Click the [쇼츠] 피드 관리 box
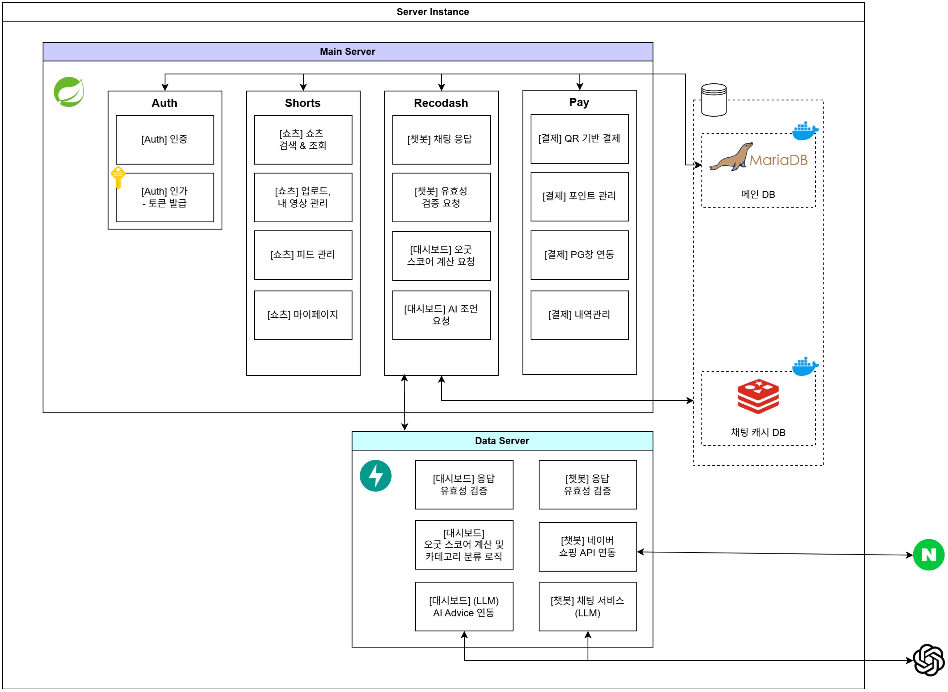Image resolution: width=948 pixels, height=692 pixels. (x=303, y=255)
